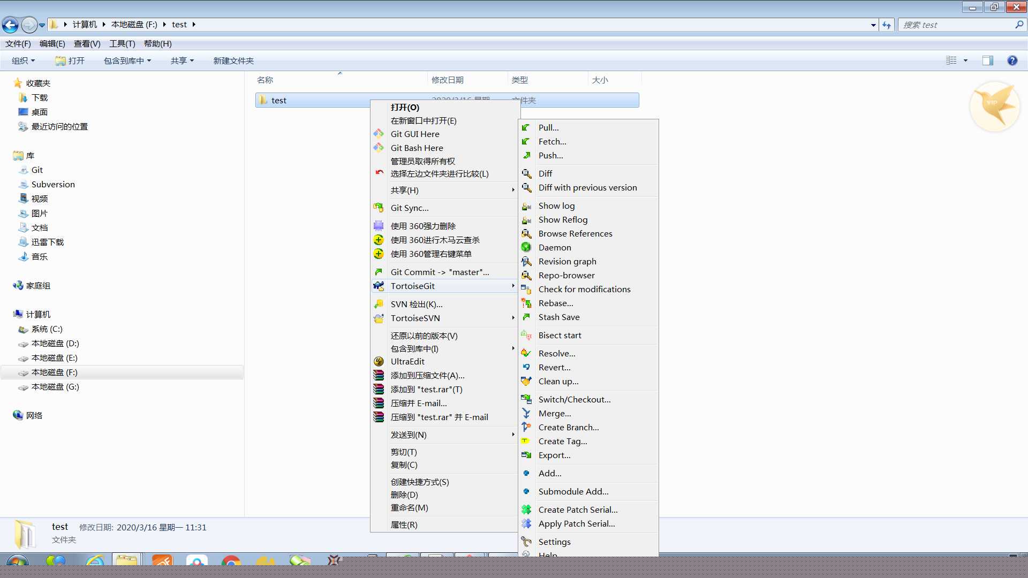Expand the TortoiseGit submenu
This screenshot has width=1028, height=578.
444,286
